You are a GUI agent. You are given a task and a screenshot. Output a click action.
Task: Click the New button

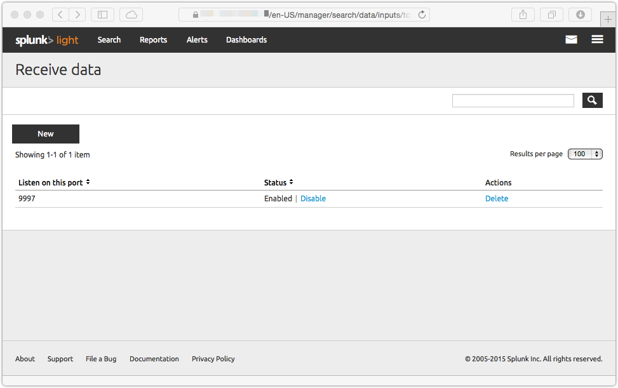click(46, 134)
